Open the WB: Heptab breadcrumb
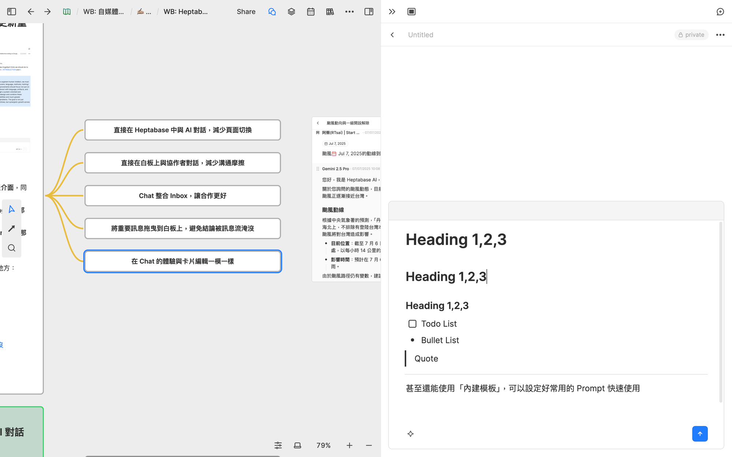This screenshot has width=732, height=457. pos(186,12)
